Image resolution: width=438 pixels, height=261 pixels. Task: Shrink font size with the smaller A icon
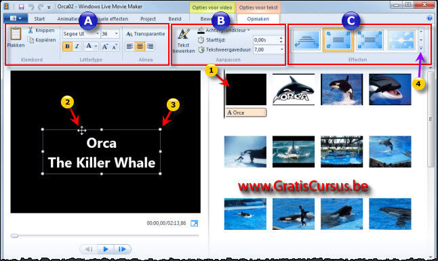click(x=115, y=47)
